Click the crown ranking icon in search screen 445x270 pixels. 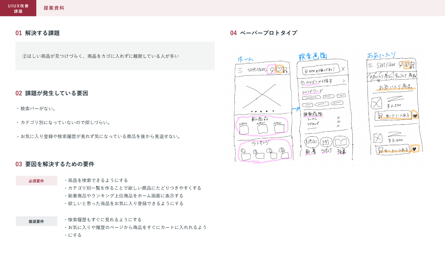pos(326,142)
